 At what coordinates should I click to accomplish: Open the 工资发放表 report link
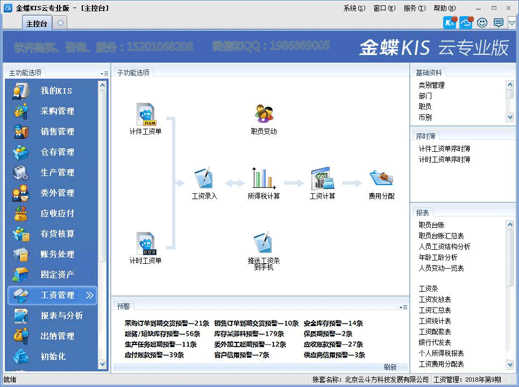point(435,299)
